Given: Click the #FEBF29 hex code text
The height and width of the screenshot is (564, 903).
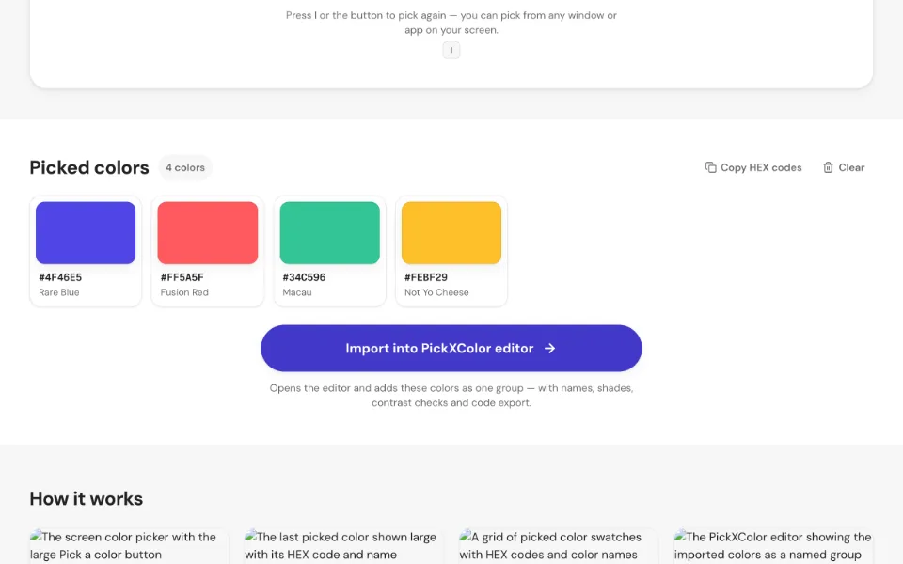Looking at the screenshot, I should point(426,277).
